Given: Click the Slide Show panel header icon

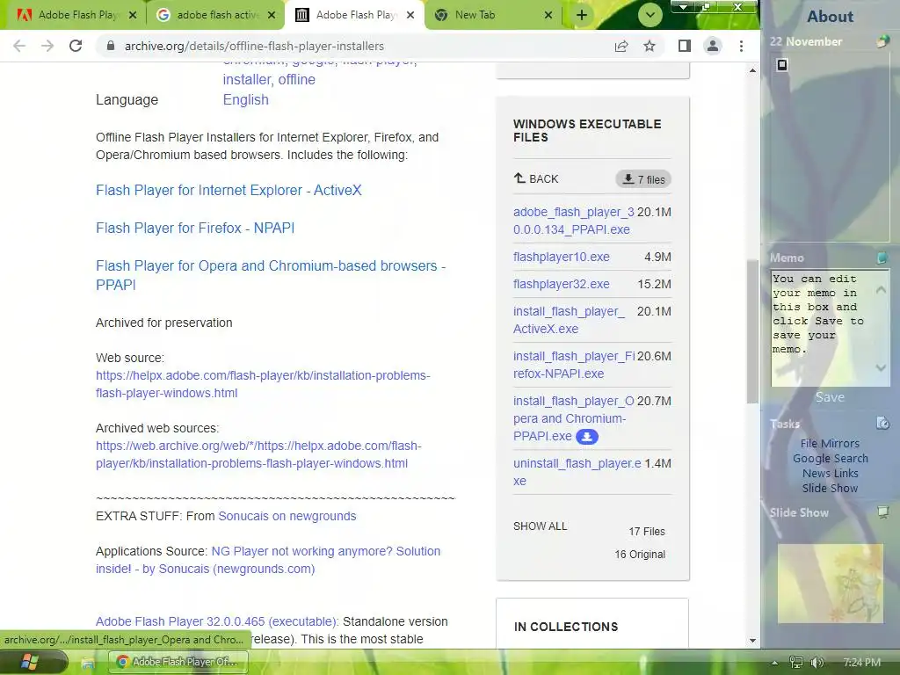Looking at the screenshot, I should pyautogui.click(x=882, y=512).
